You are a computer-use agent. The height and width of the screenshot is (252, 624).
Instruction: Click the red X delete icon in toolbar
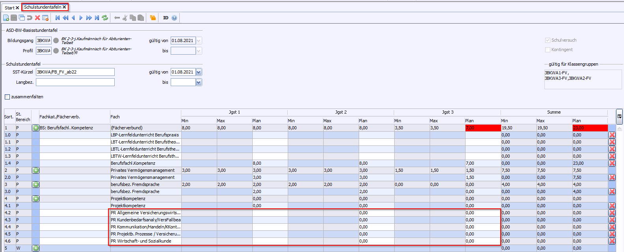(x=37, y=18)
